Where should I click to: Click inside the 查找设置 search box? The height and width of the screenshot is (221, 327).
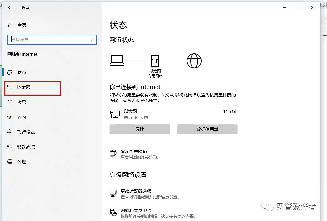(52, 39)
